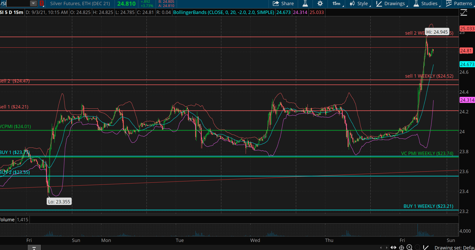Click the curve icon above the price axis
Screen dimensions: 475x250
click(464, 12)
